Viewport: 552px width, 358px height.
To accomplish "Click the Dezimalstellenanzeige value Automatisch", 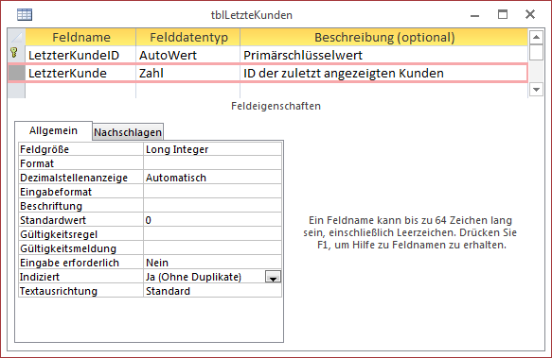I will click(213, 178).
